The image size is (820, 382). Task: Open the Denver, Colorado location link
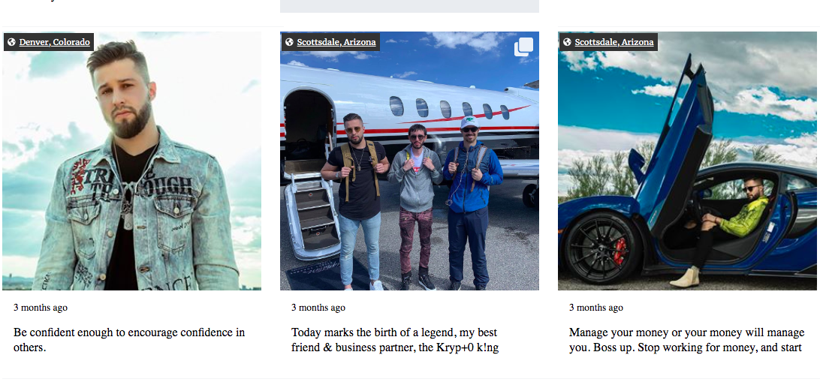tap(55, 42)
